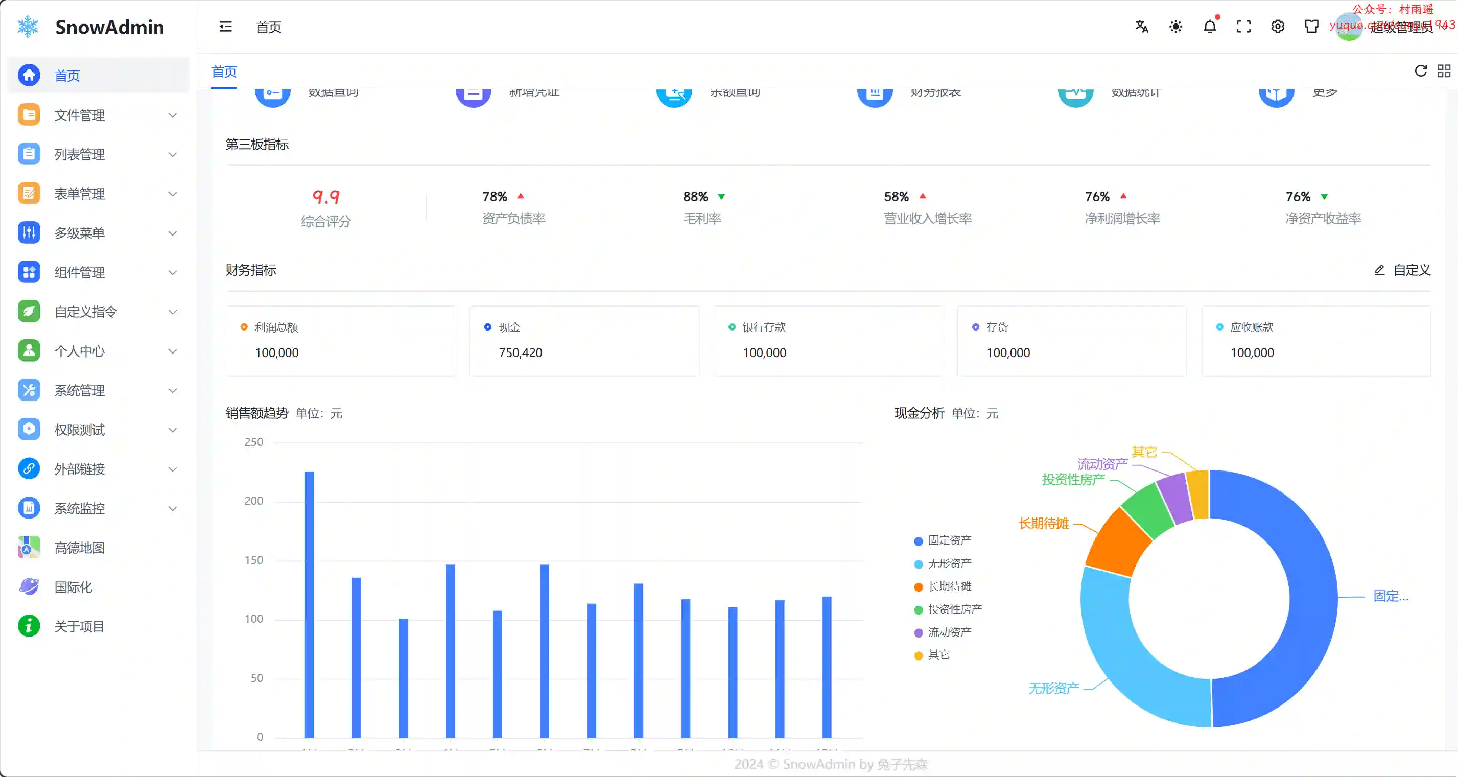Collapse the sidebar menu with fold icon

click(225, 27)
